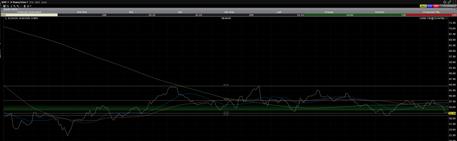Viewport: 457px width, 141px height.
Task: Collapse the Quote Panel section
Action: coord(2,9)
